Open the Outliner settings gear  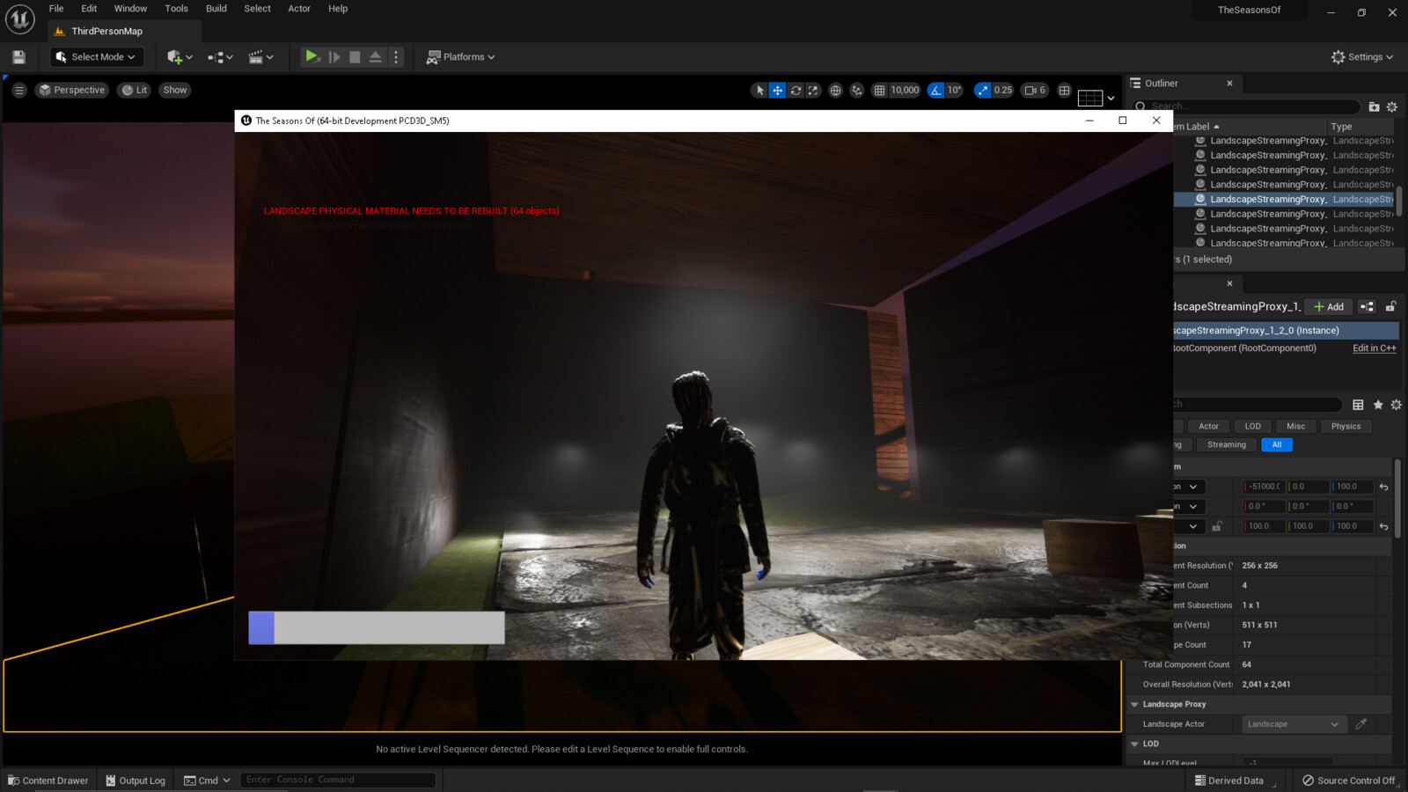click(x=1391, y=106)
